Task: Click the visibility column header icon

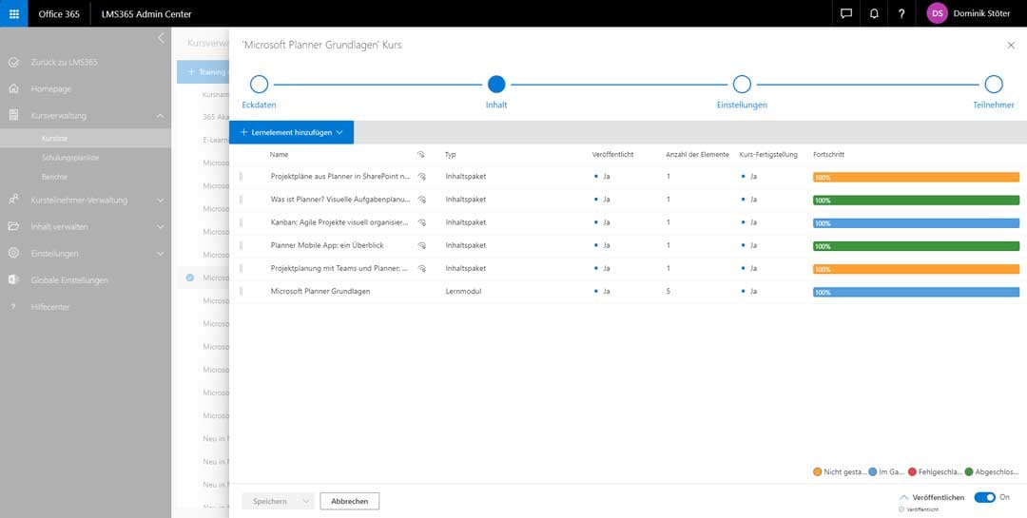Action: click(x=420, y=155)
